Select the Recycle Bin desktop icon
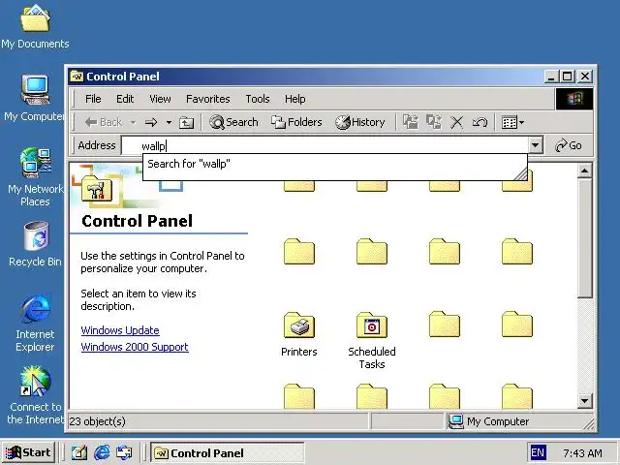620x465 pixels. [35, 244]
